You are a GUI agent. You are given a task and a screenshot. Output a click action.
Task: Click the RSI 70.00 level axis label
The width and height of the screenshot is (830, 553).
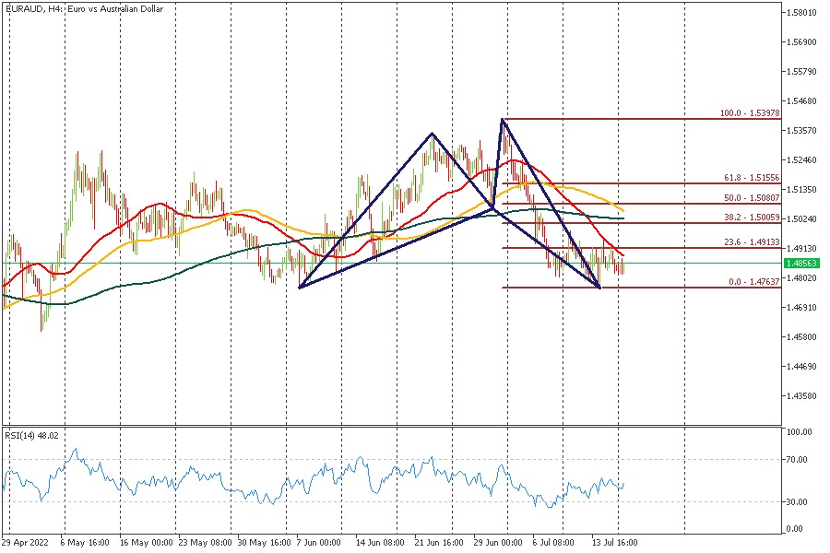click(x=799, y=459)
